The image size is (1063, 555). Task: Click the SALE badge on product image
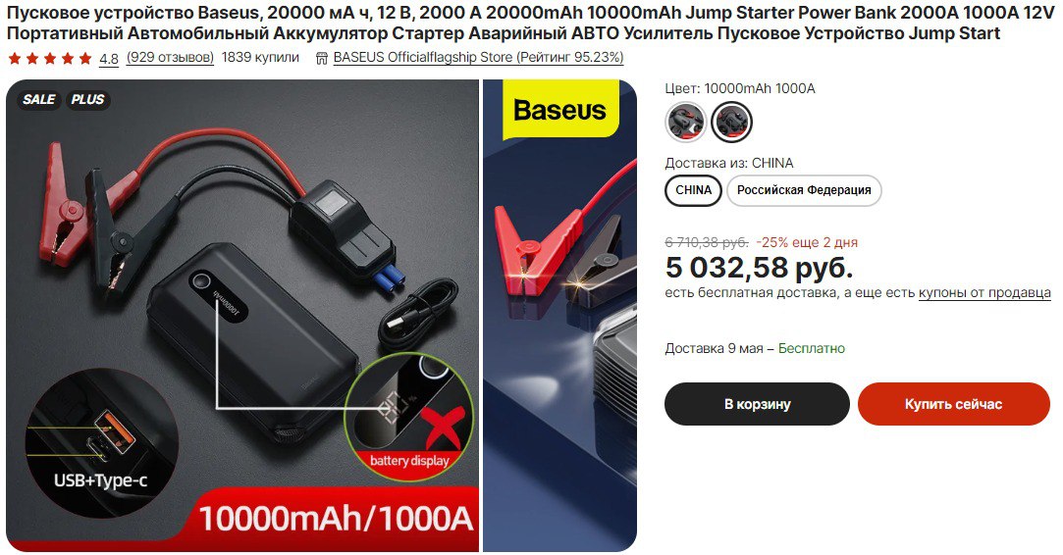pos(38,100)
